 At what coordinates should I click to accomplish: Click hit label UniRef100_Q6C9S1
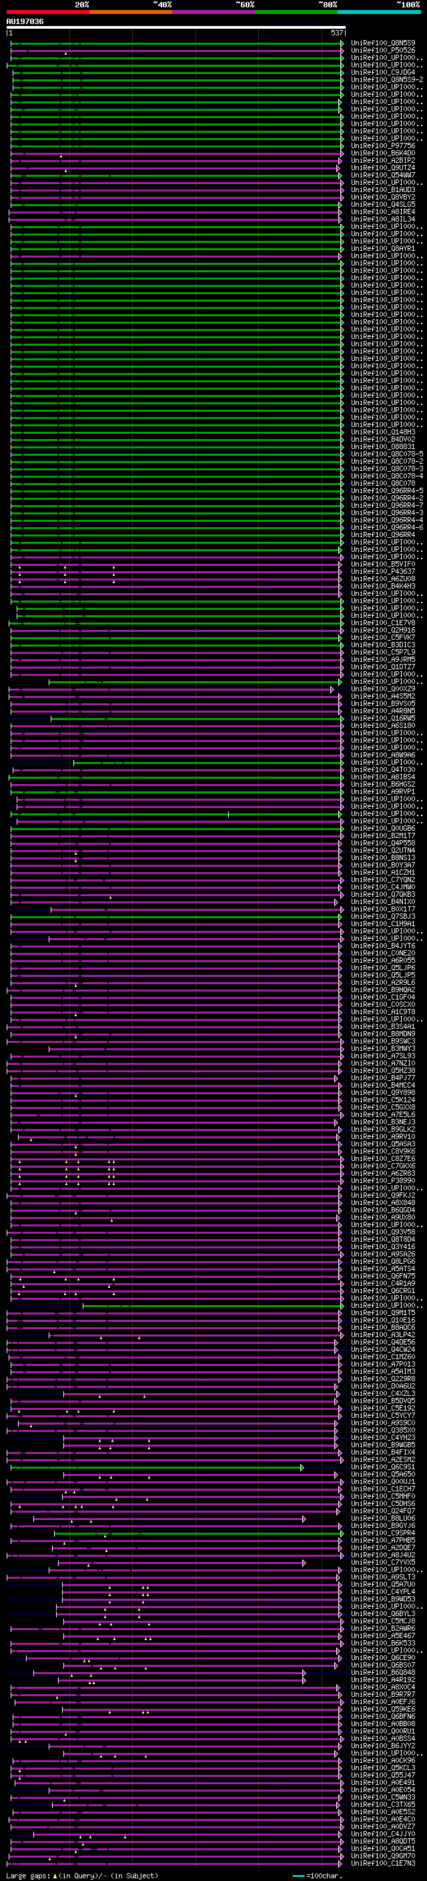[383, 1466]
